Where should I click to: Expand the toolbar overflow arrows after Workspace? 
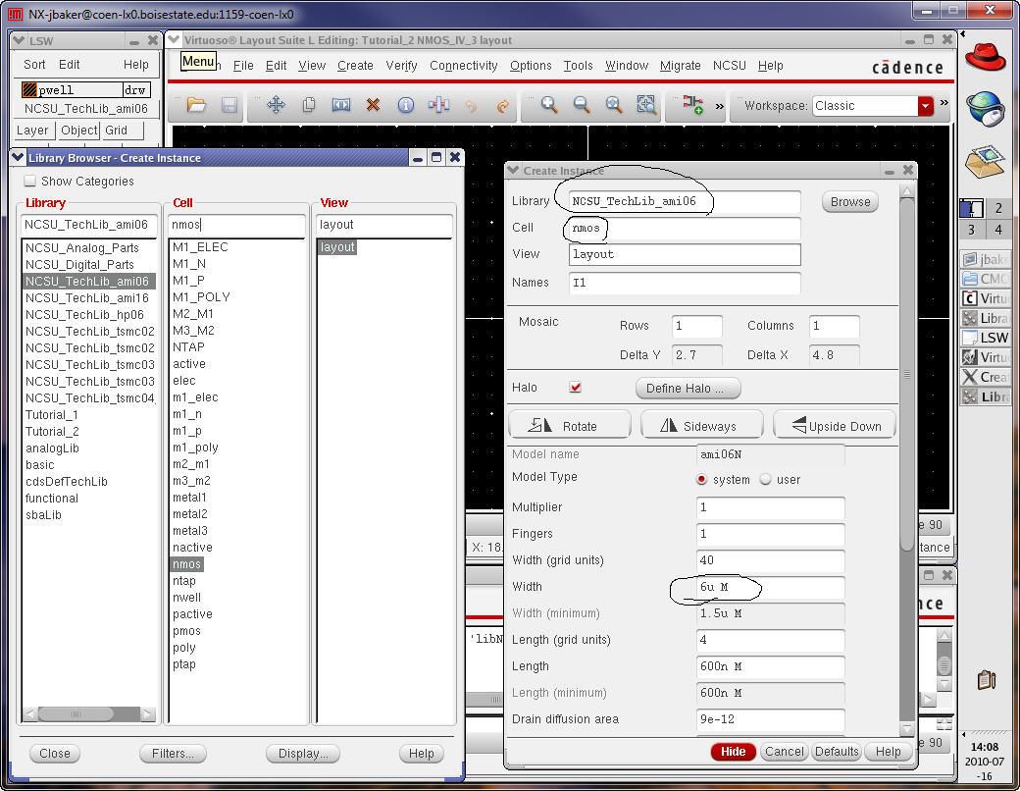pyautogui.click(x=944, y=104)
